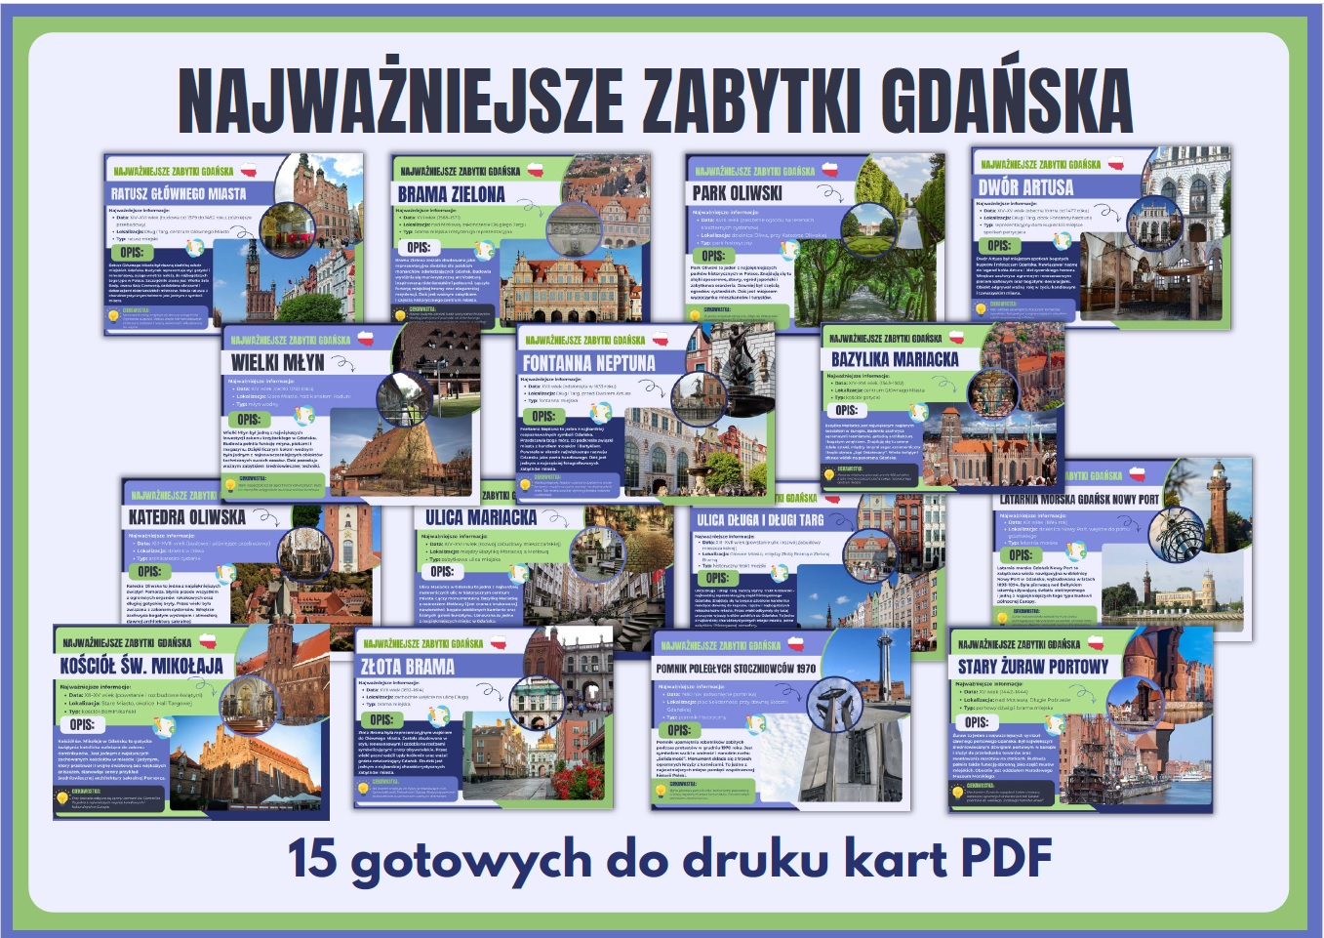This screenshot has width=1324, height=938.
Task: Click the OPIS label on Złota Brama card
Action: tap(381, 719)
